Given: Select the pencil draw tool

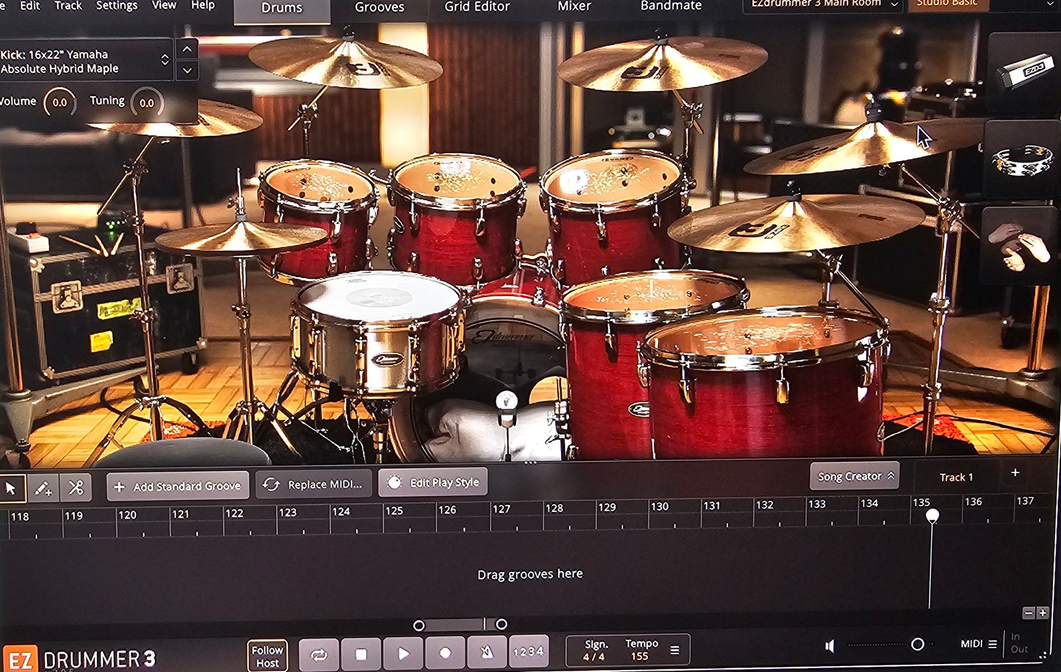Looking at the screenshot, I should click(43, 488).
